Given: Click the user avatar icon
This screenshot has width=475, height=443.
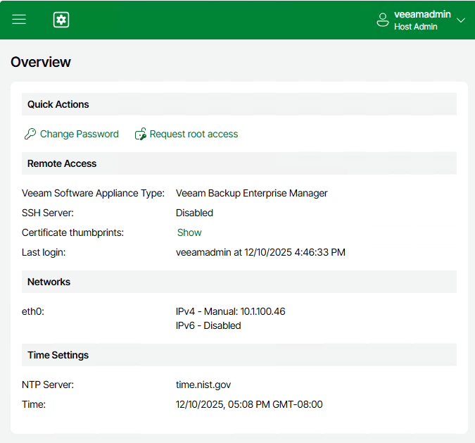Looking at the screenshot, I should tap(383, 20).
